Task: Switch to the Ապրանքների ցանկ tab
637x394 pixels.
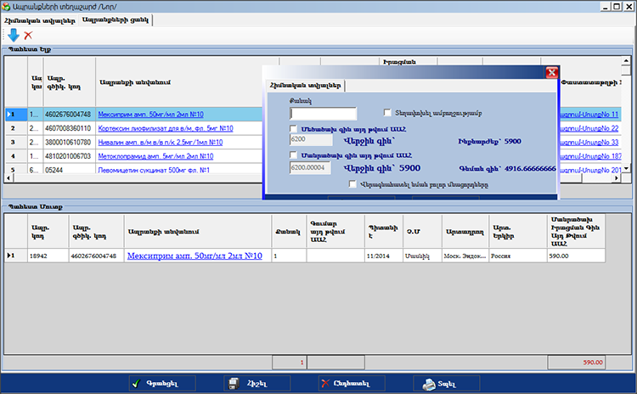Action: [115, 20]
